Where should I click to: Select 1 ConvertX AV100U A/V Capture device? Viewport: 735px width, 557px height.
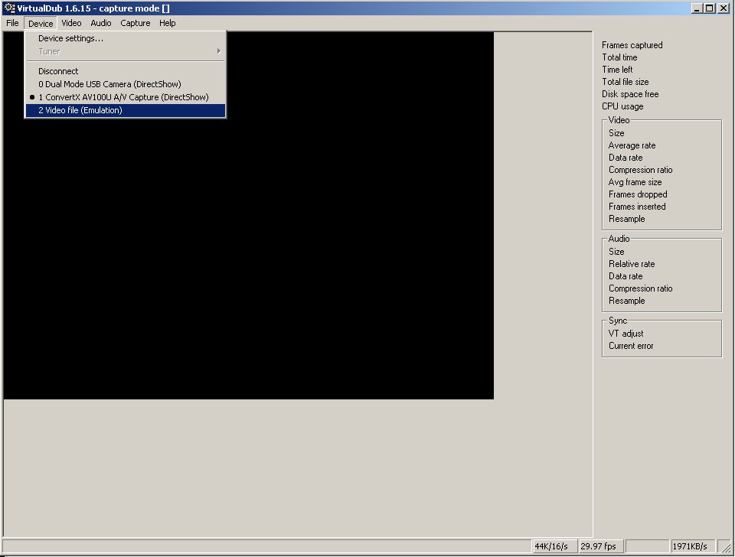click(x=125, y=97)
